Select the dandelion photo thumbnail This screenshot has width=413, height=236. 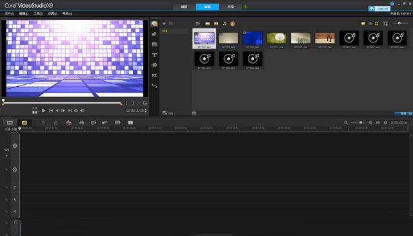277,38
